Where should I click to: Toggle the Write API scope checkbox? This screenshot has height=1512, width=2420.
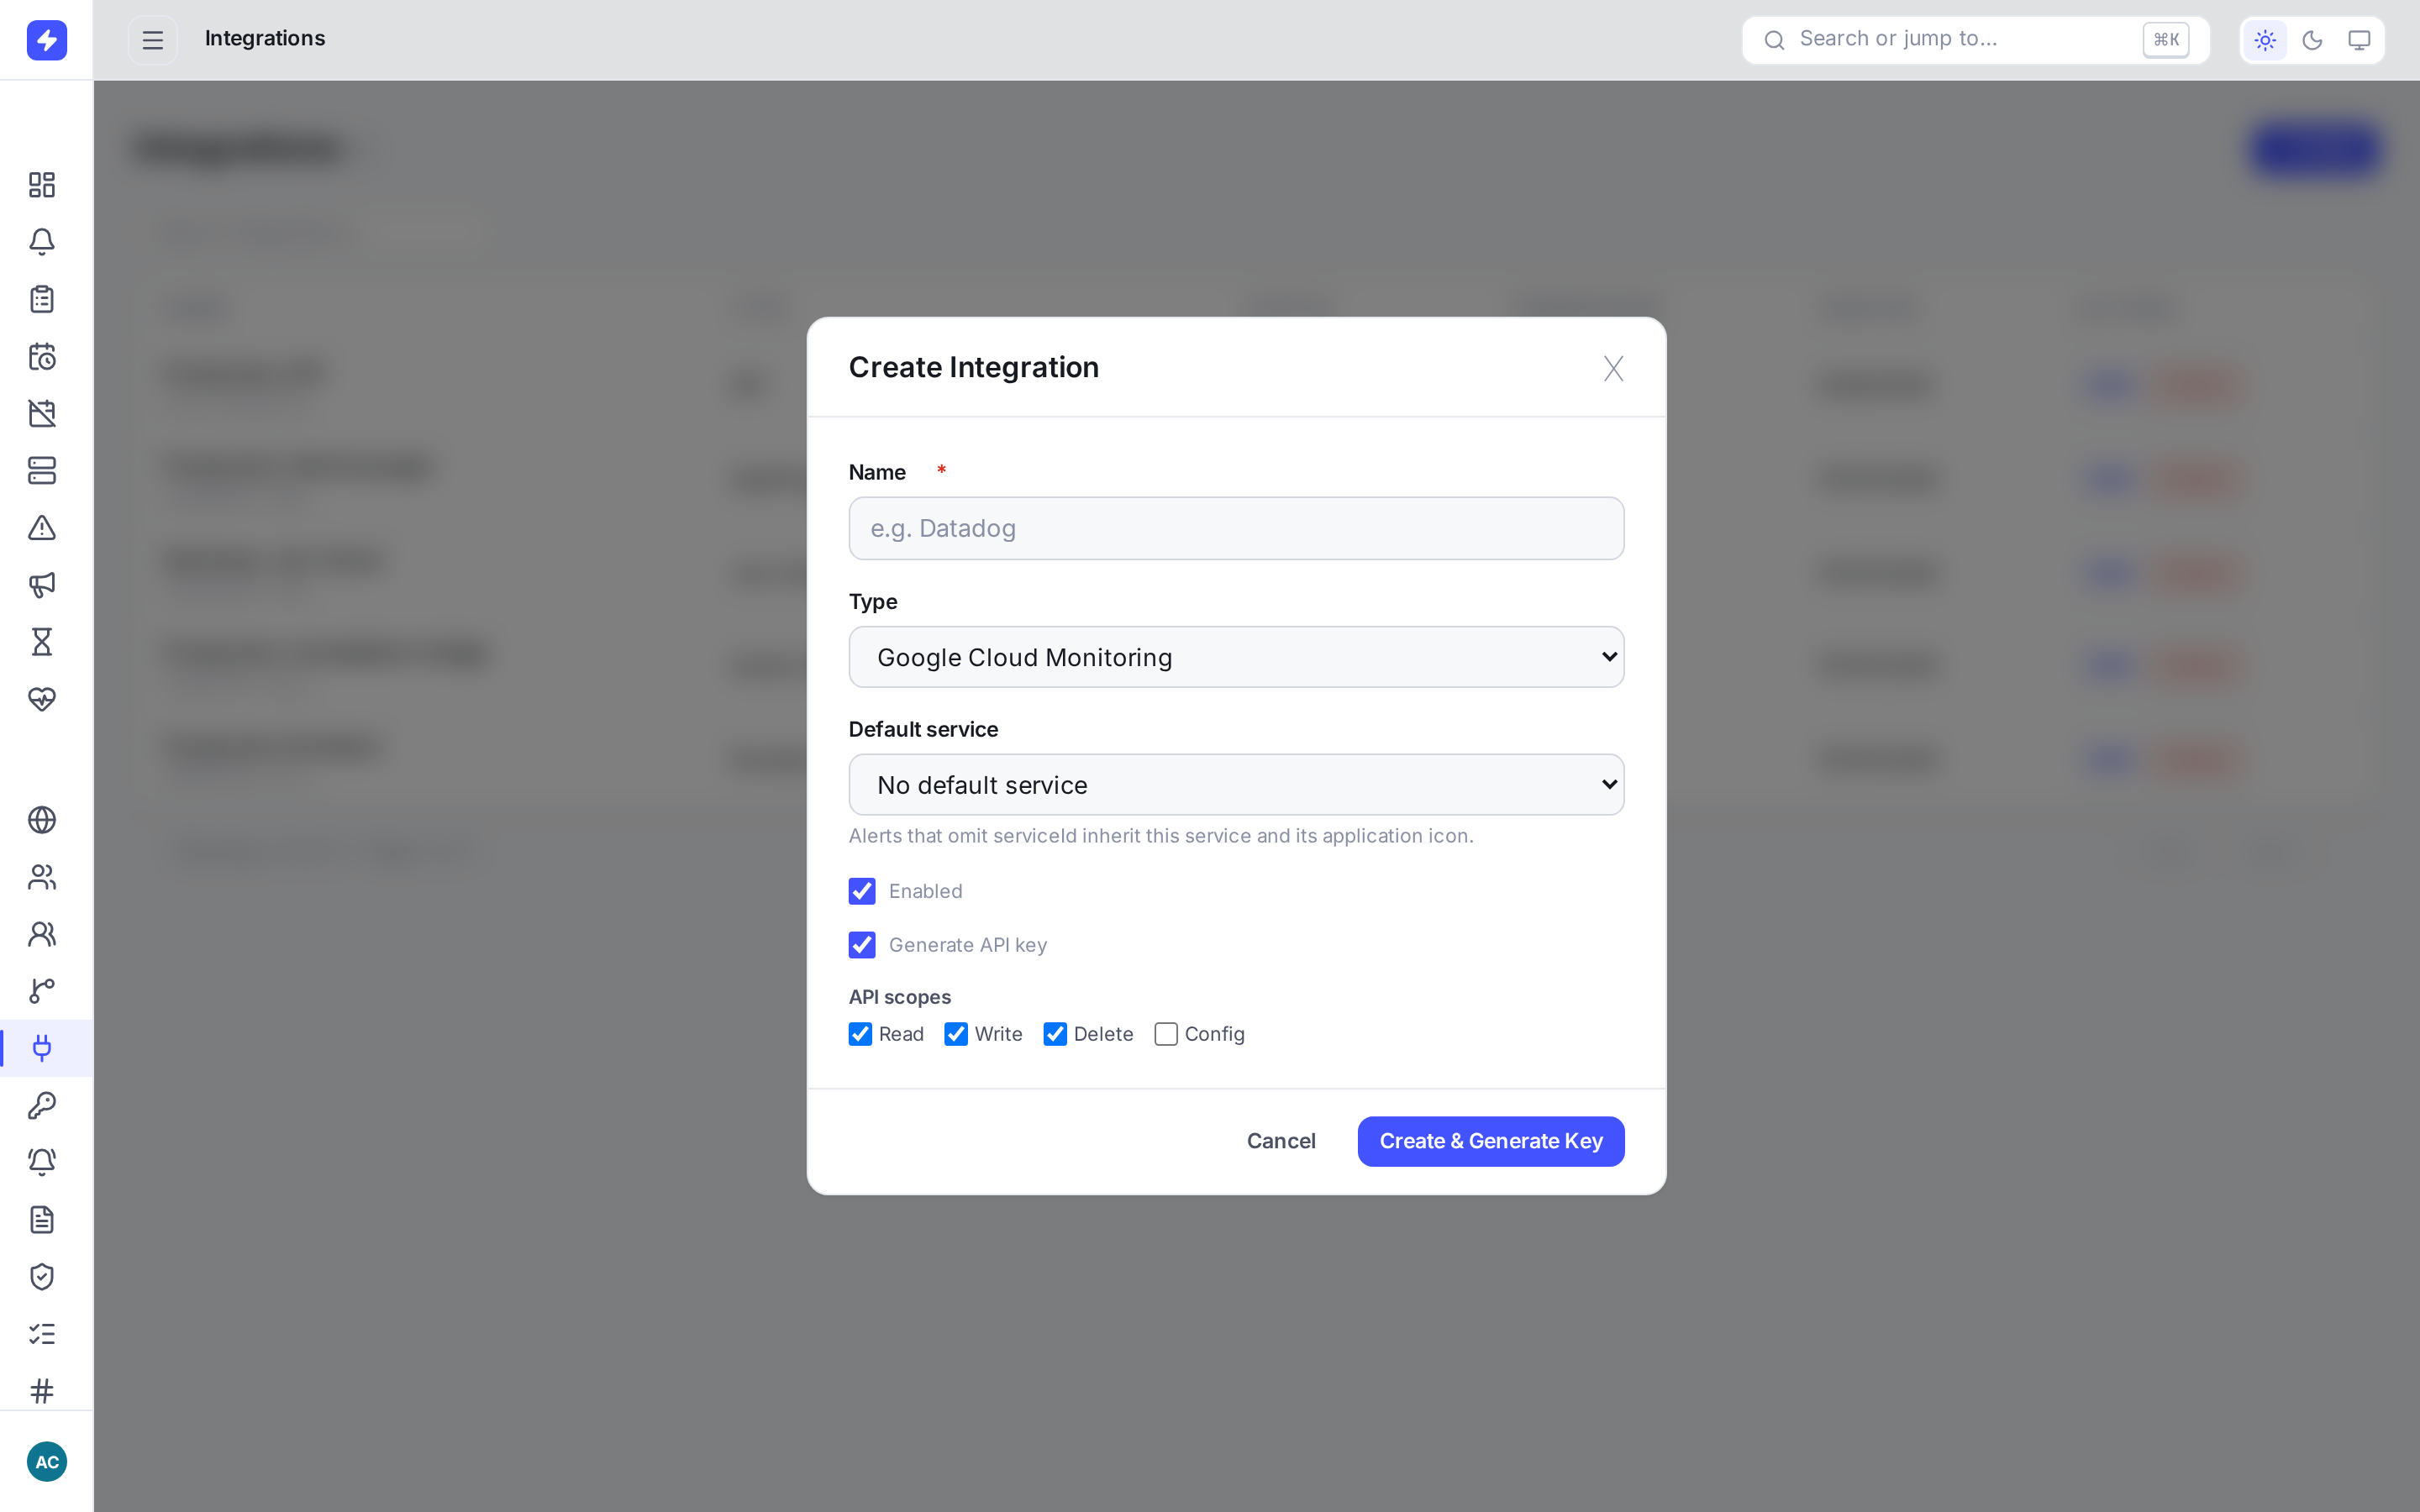pyautogui.click(x=956, y=1034)
